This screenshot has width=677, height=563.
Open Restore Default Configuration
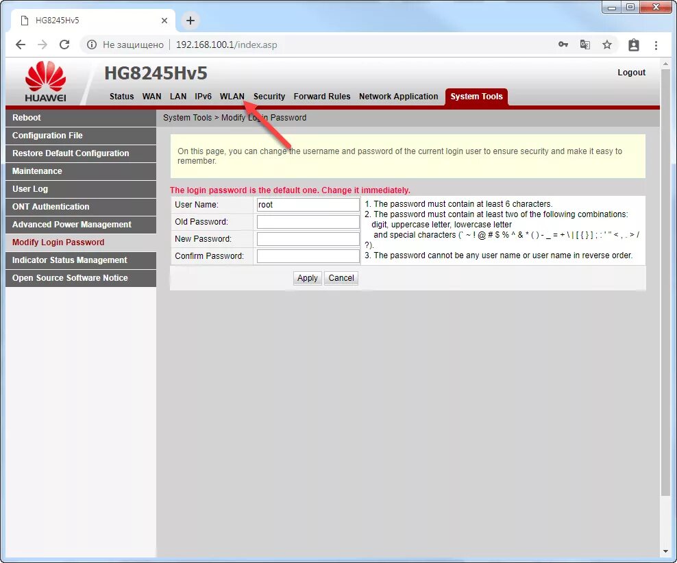[x=81, y=153]
